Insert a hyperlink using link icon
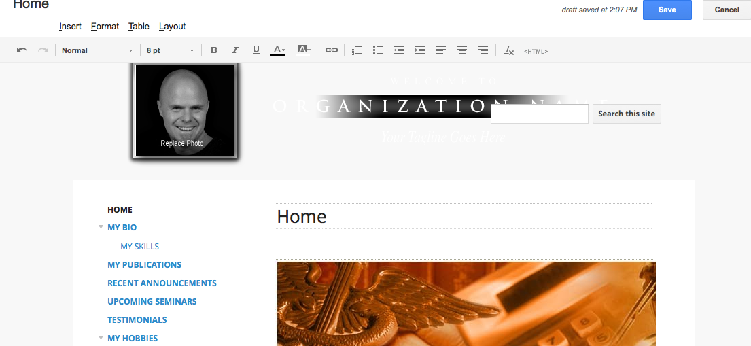This screenshot has height=346, width=751. [x=332, y=50]
